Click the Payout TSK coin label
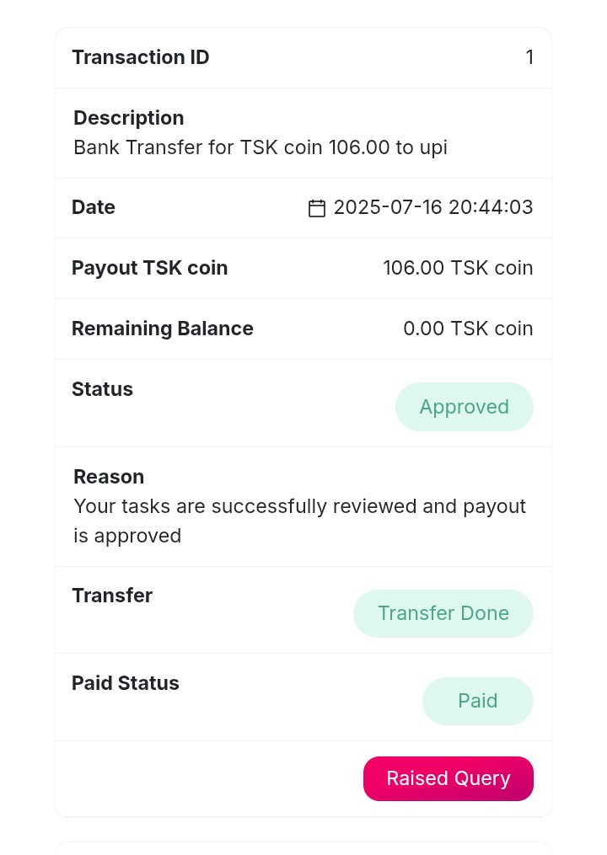 [149, 268]
